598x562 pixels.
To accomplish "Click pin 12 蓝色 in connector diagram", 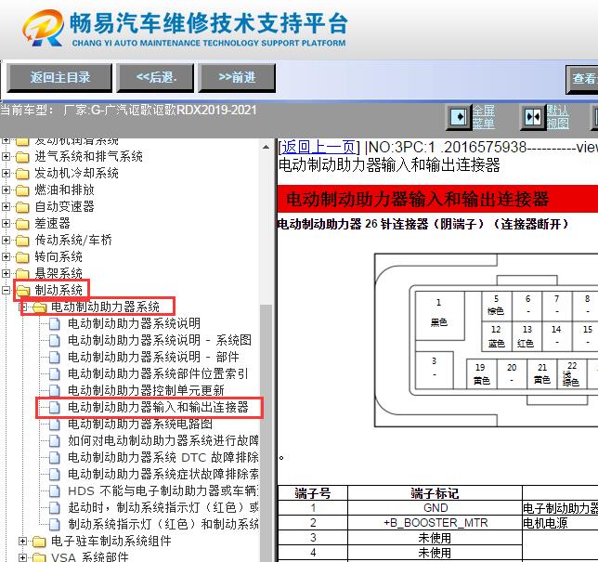I will pos(497,337).
